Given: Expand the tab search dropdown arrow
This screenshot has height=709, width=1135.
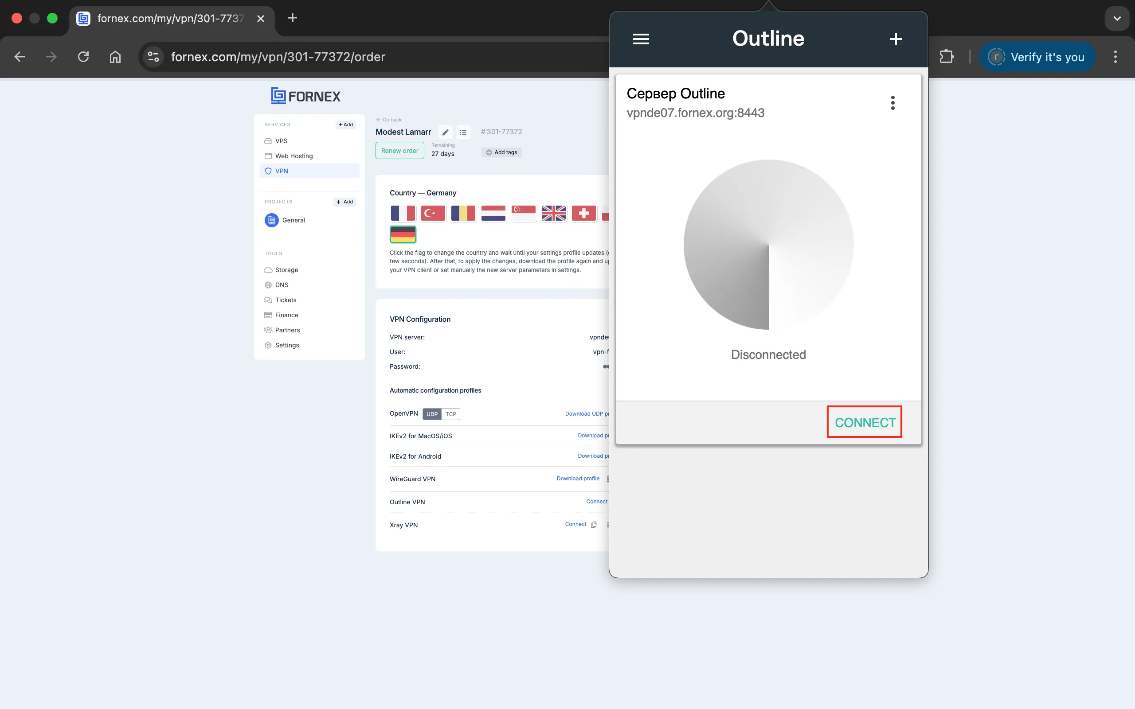Looking at the screenshot, I should [1117, 18].
